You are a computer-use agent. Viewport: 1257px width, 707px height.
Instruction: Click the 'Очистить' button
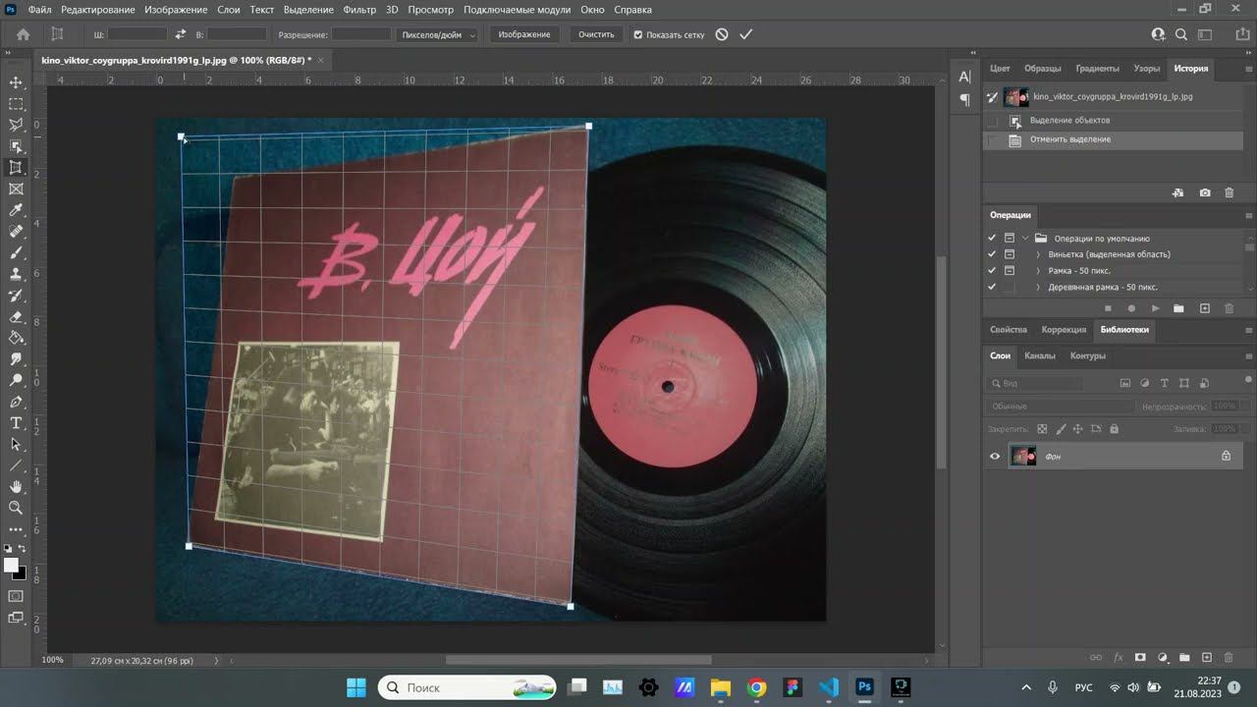(x=595, y=34)
